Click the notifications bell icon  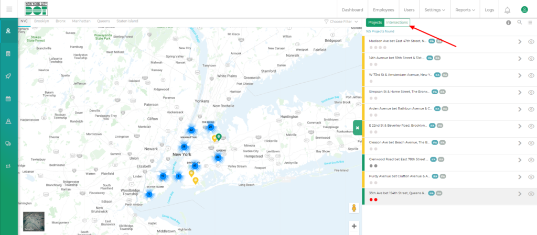pos(507,10)
